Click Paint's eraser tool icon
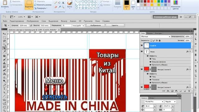199x112 pixels. click(56, 7)
